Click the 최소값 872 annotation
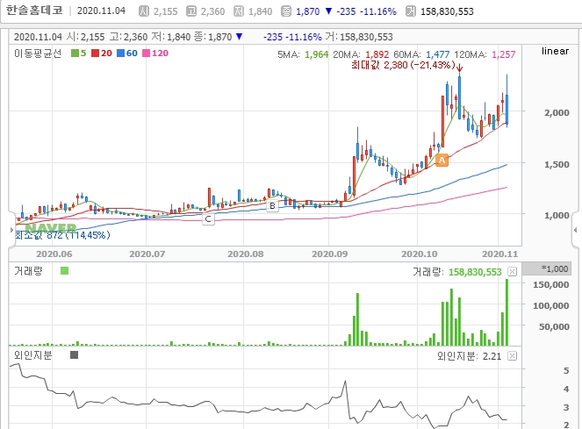Viewport: 582px width, 429px height. pos(62,235)
